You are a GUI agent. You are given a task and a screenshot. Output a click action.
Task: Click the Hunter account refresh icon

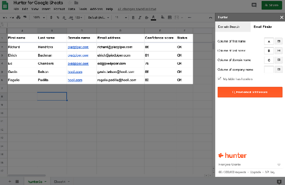coord(279,164)
